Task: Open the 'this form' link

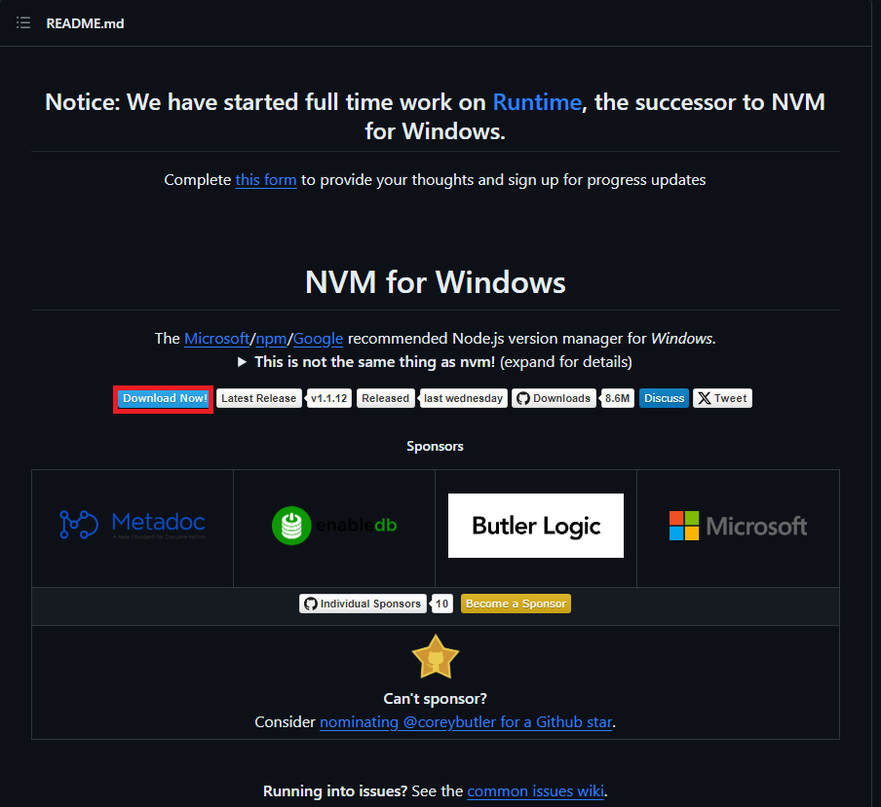Action: tap(266, 179)
